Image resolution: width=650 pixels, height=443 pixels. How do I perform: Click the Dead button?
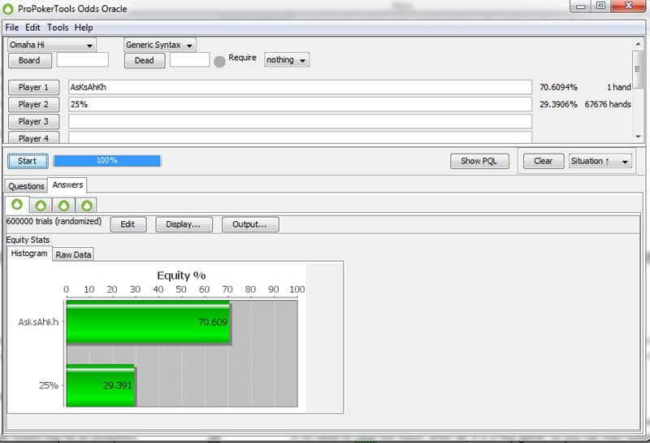(145, 61)
